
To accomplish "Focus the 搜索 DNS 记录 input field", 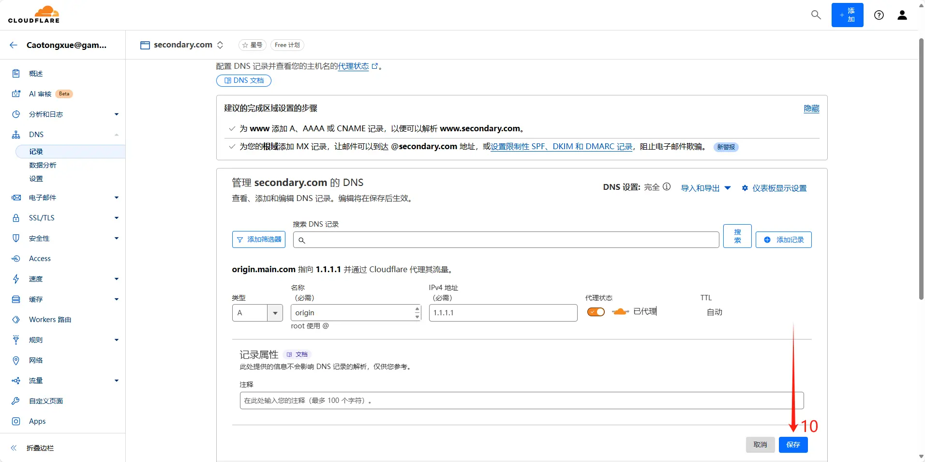I will pyautogui.click(x=506, y=240).
